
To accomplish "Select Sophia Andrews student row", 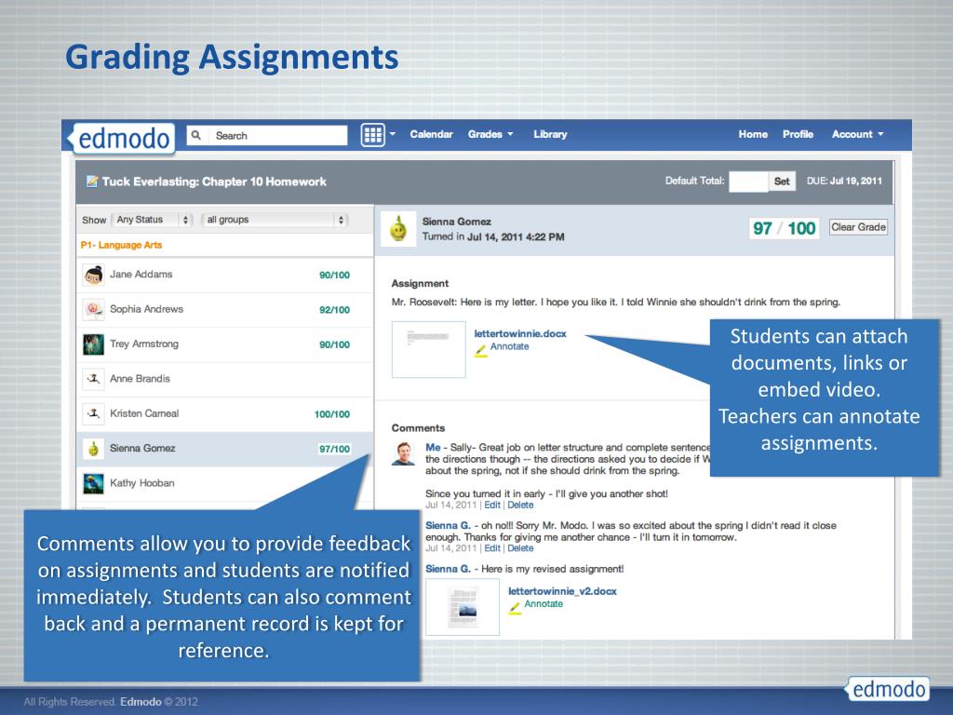I will point(225,309).
